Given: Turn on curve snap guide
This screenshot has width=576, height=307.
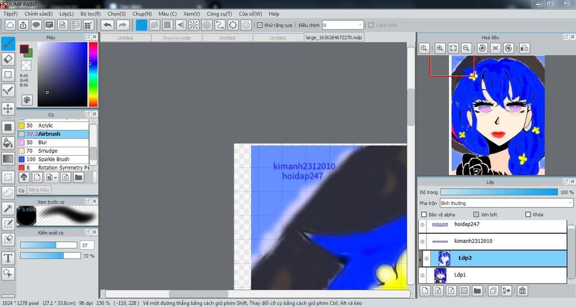Looking at the screenshot, I should pyautogui.click(x=220, y=25).
